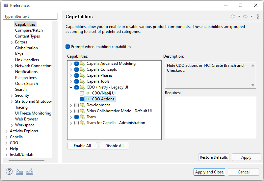This screenshot has width=264, height=181.
Task: Click the type filter text field
Action: pos(30,16)
